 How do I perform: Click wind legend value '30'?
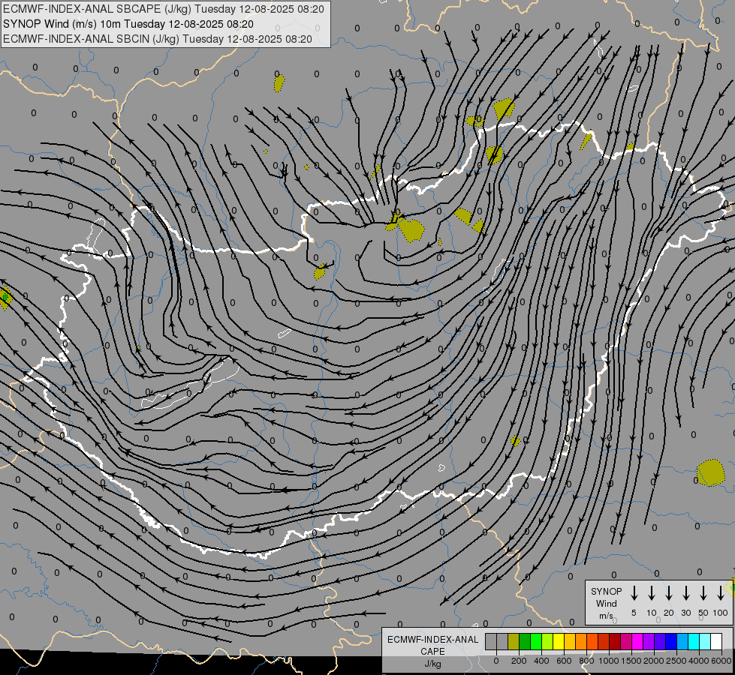(685, 613)
